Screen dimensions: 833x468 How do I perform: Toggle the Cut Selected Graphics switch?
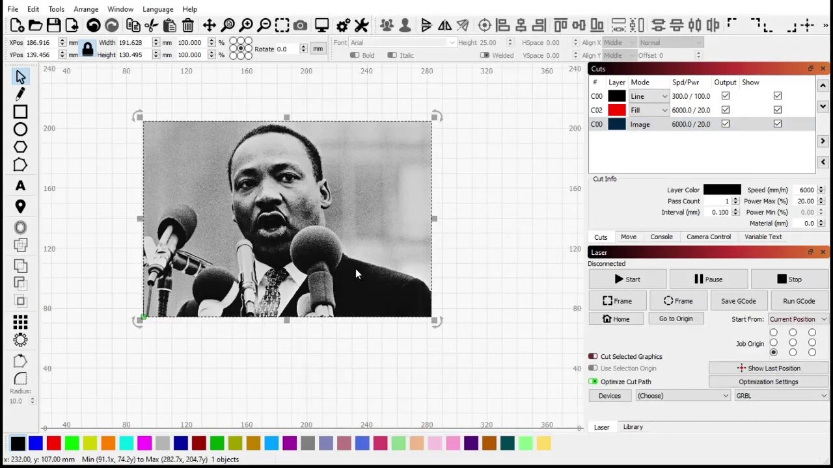[593, 356]
